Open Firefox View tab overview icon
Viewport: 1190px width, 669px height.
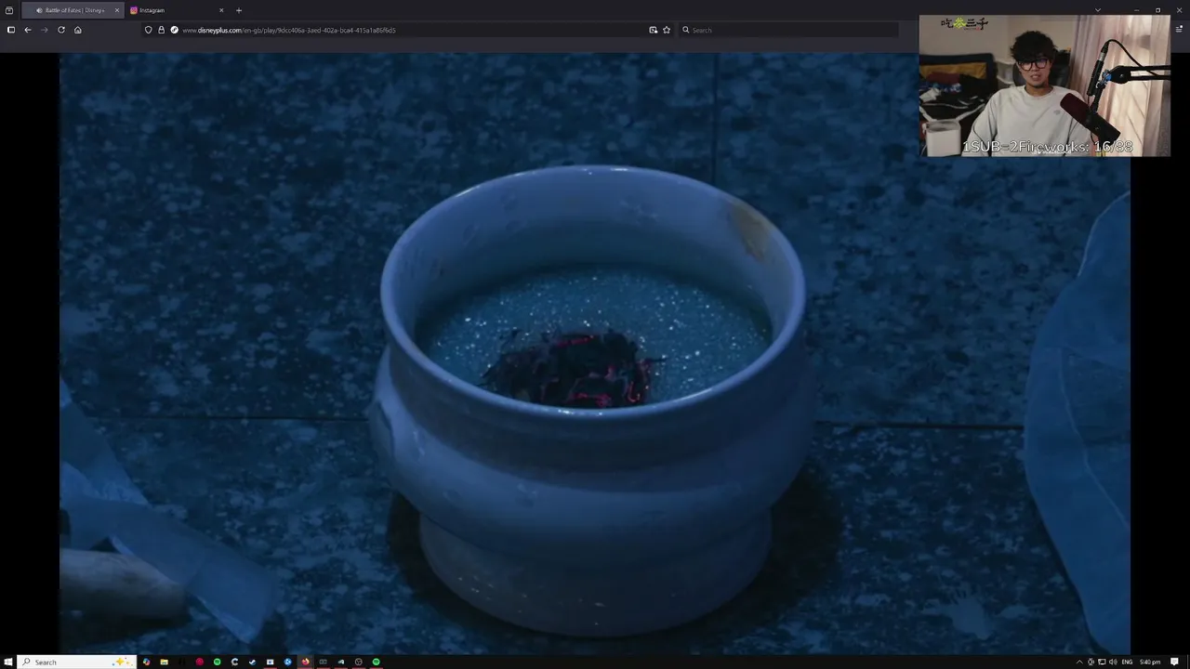pyautogui.click(x=9, y=10)
